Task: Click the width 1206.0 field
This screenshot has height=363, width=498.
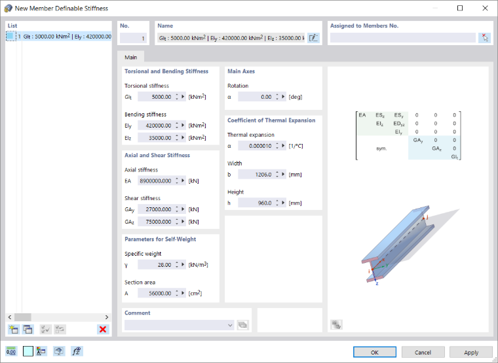Action: pos(256,175)
